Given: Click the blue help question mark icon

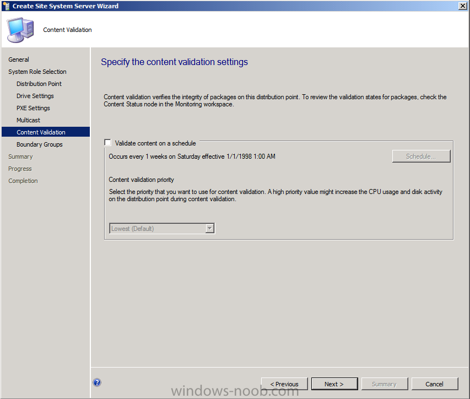Looking at the screenshot, I should click(x=97, y=382).
